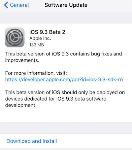The image size is (132, 150).
Task: Tap the 'For more information, visit:' text
Action: (x=36, y=73)
